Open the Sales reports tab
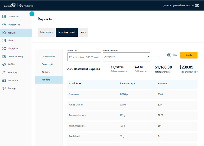This screenshot has height=146, width=204. pos(47,32)
